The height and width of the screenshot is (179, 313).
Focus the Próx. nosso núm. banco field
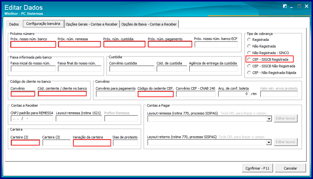[x=33, y=45]
